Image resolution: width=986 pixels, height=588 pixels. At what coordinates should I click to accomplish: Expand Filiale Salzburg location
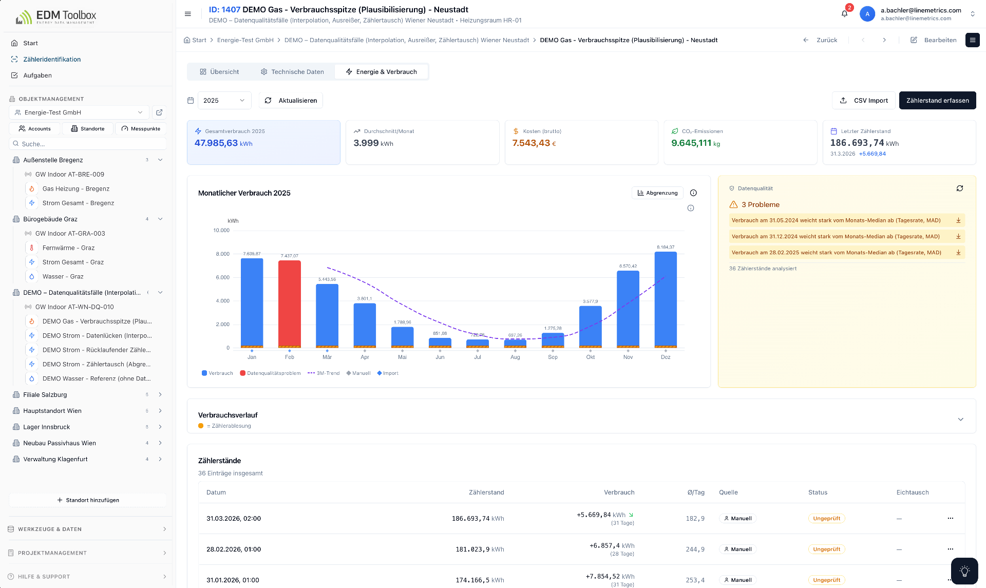click(x=160, y=395)
